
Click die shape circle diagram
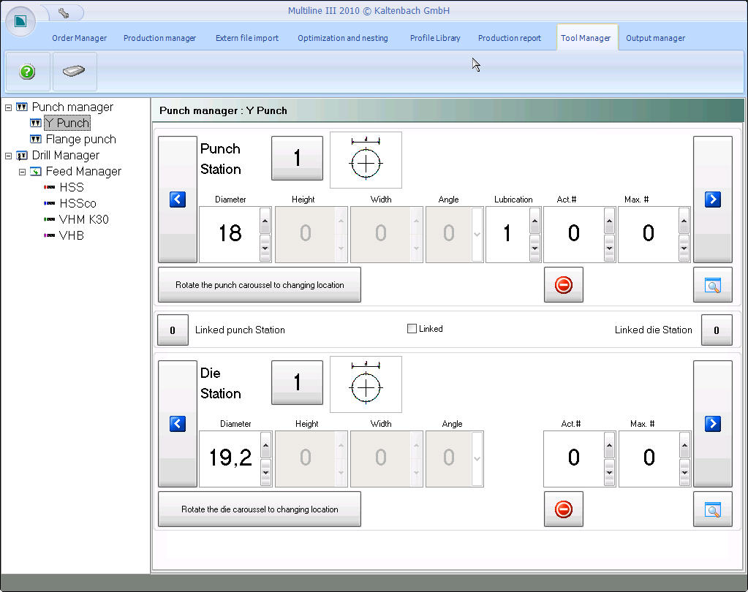[366, 384]
